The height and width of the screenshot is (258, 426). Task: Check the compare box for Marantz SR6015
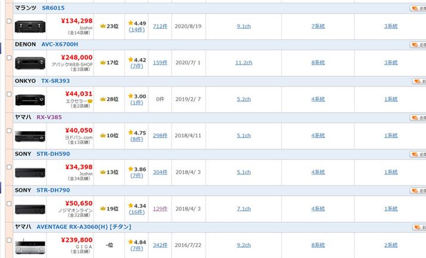tap(8, 21)
